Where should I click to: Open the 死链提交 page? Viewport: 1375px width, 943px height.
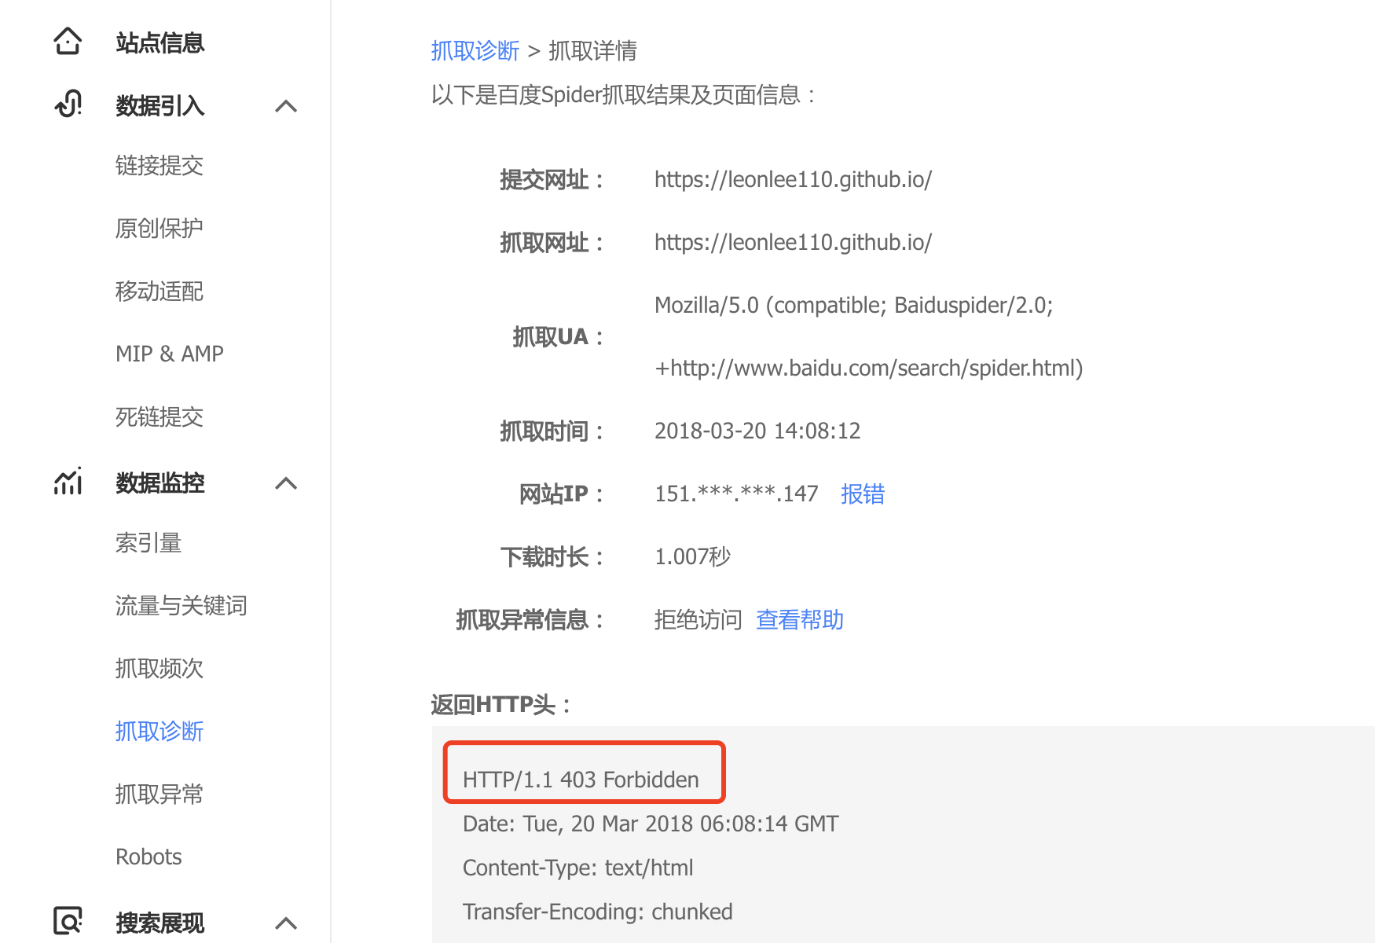tap(159, 416)
